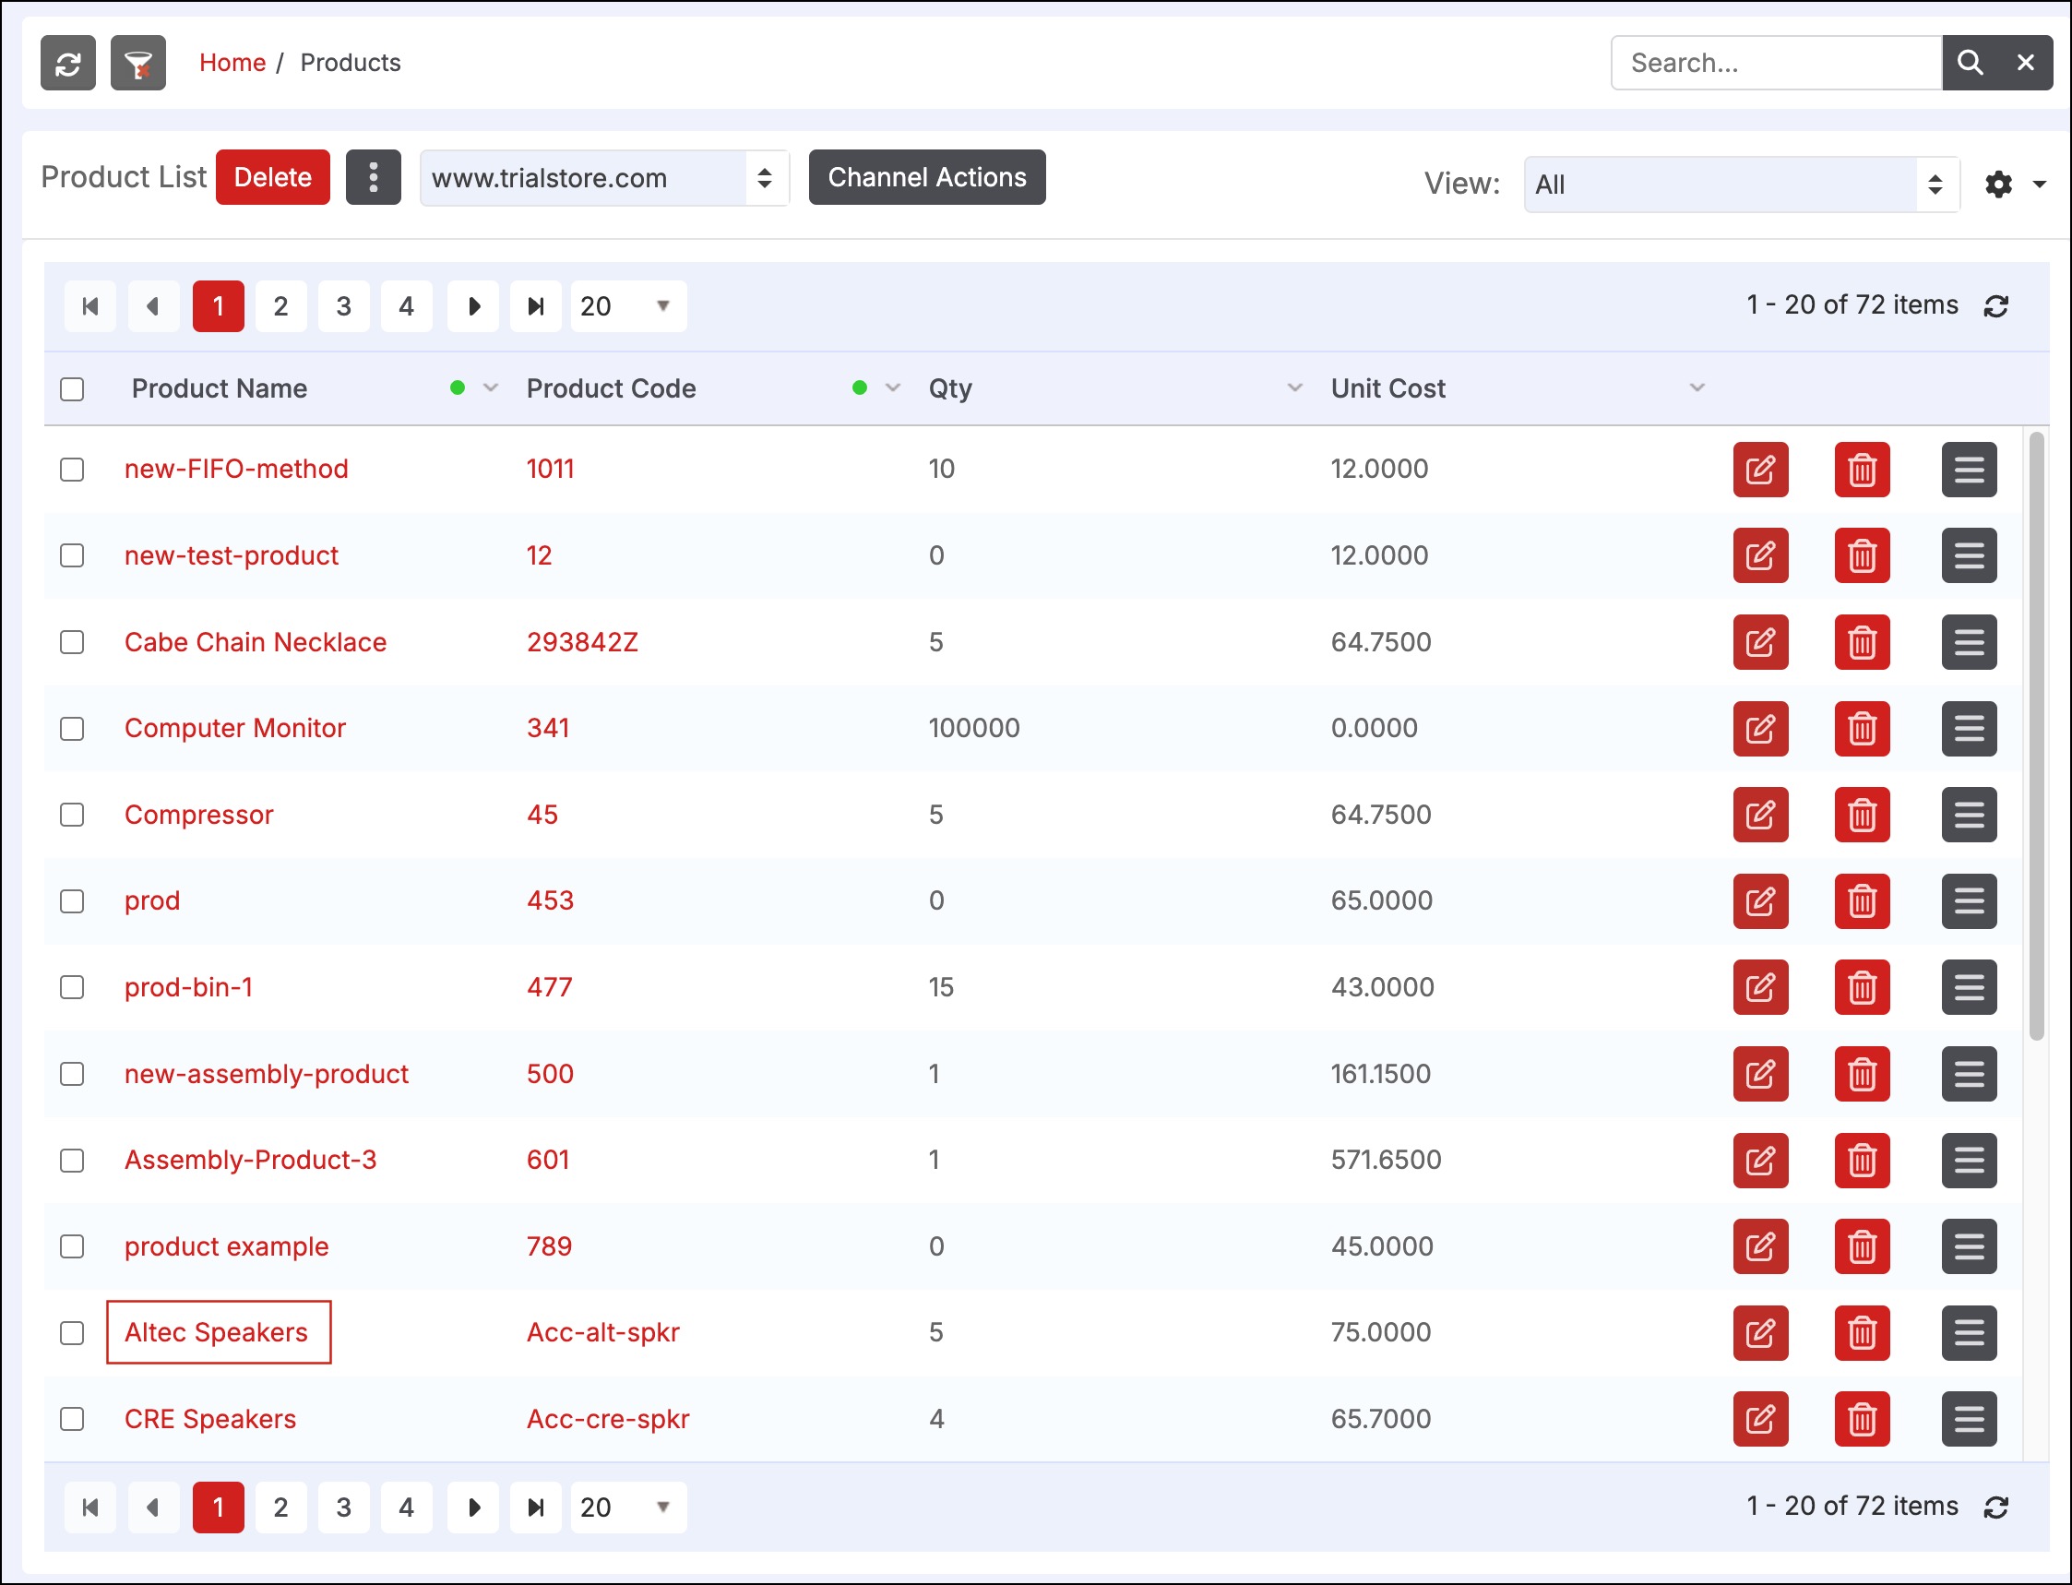
Task: Open row menu for CRE Speakers
Action: (x=1970, y=1420)
